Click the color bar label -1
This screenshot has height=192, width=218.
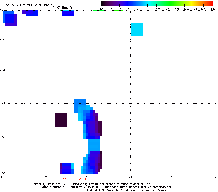tap(146, 9)
